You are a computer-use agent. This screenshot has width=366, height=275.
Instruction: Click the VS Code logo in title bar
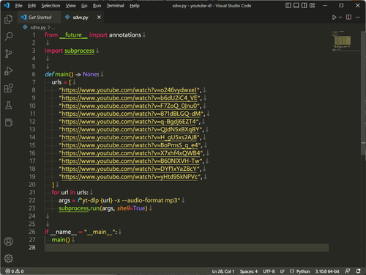7,5
